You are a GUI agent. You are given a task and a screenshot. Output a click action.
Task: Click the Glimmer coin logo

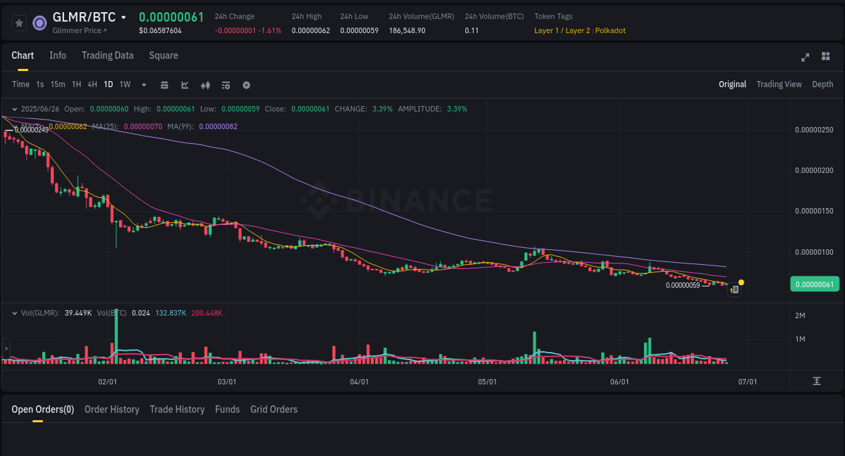tap(39, 22)
